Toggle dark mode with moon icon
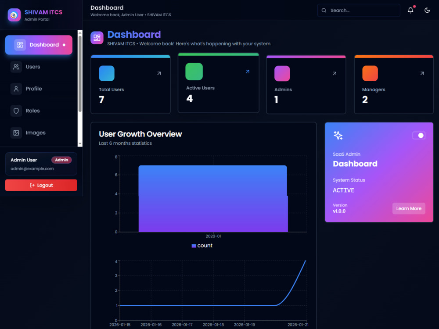Screen dimensions: 439x329 click(427, 11)
